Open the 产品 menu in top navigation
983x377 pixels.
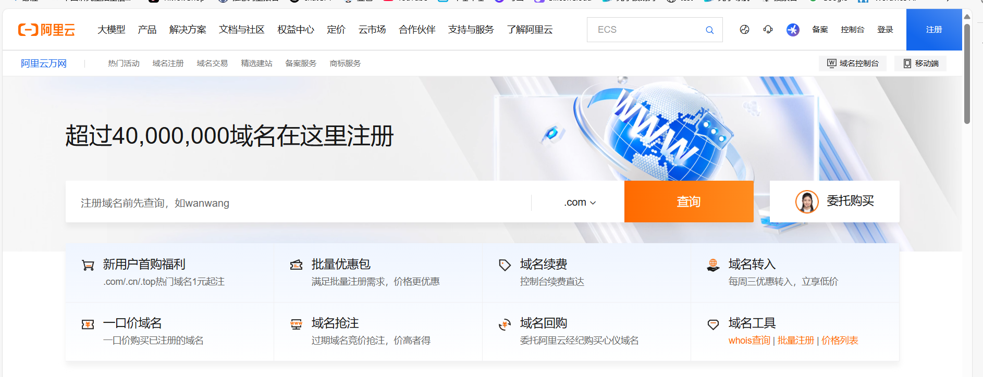(147, 30)
